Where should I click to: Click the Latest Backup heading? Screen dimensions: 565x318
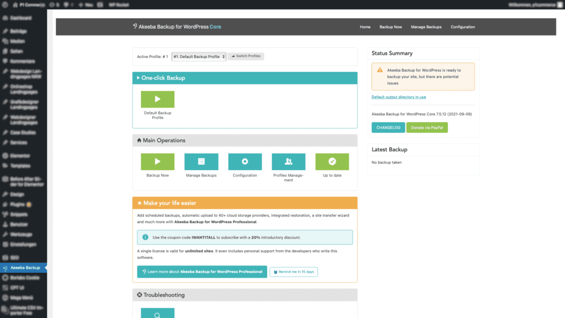point(390,150)
